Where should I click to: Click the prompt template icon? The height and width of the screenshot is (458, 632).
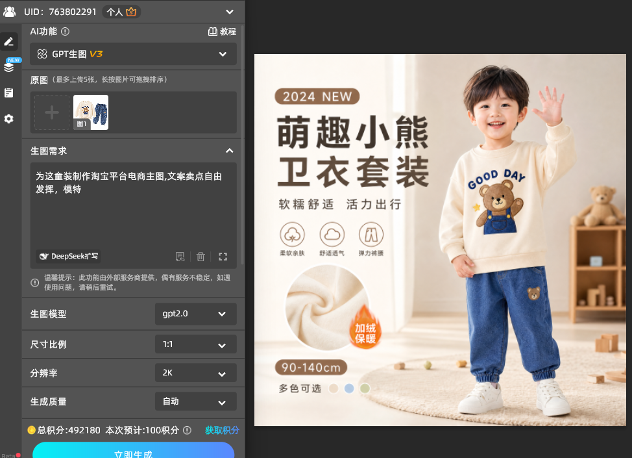180,257
